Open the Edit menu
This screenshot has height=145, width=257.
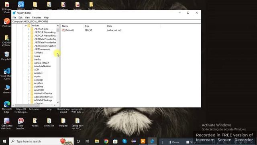click(20, 17)
